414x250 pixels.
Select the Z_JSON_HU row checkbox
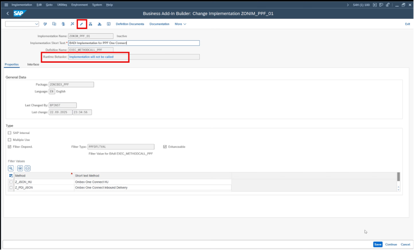pyautogui.click(x=11, y=182)
